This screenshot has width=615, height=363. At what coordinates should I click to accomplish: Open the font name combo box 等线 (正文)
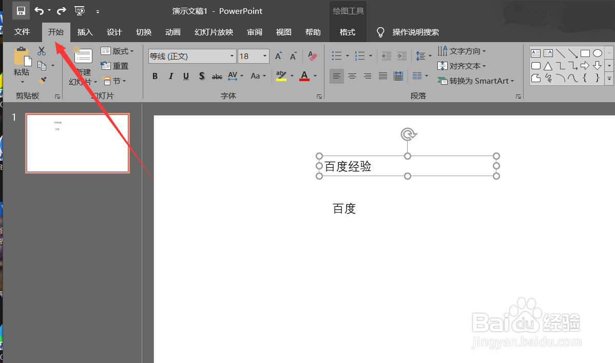tap(192, 56)
